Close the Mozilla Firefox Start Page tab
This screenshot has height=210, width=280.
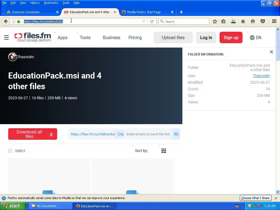click(x=172, y=12)
